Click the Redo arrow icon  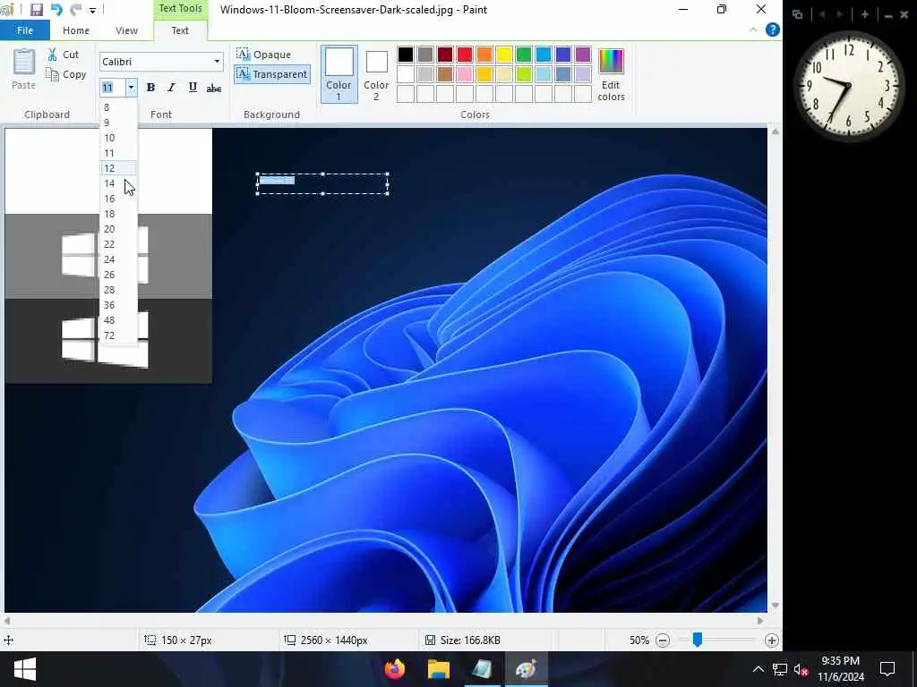point(75,9)
